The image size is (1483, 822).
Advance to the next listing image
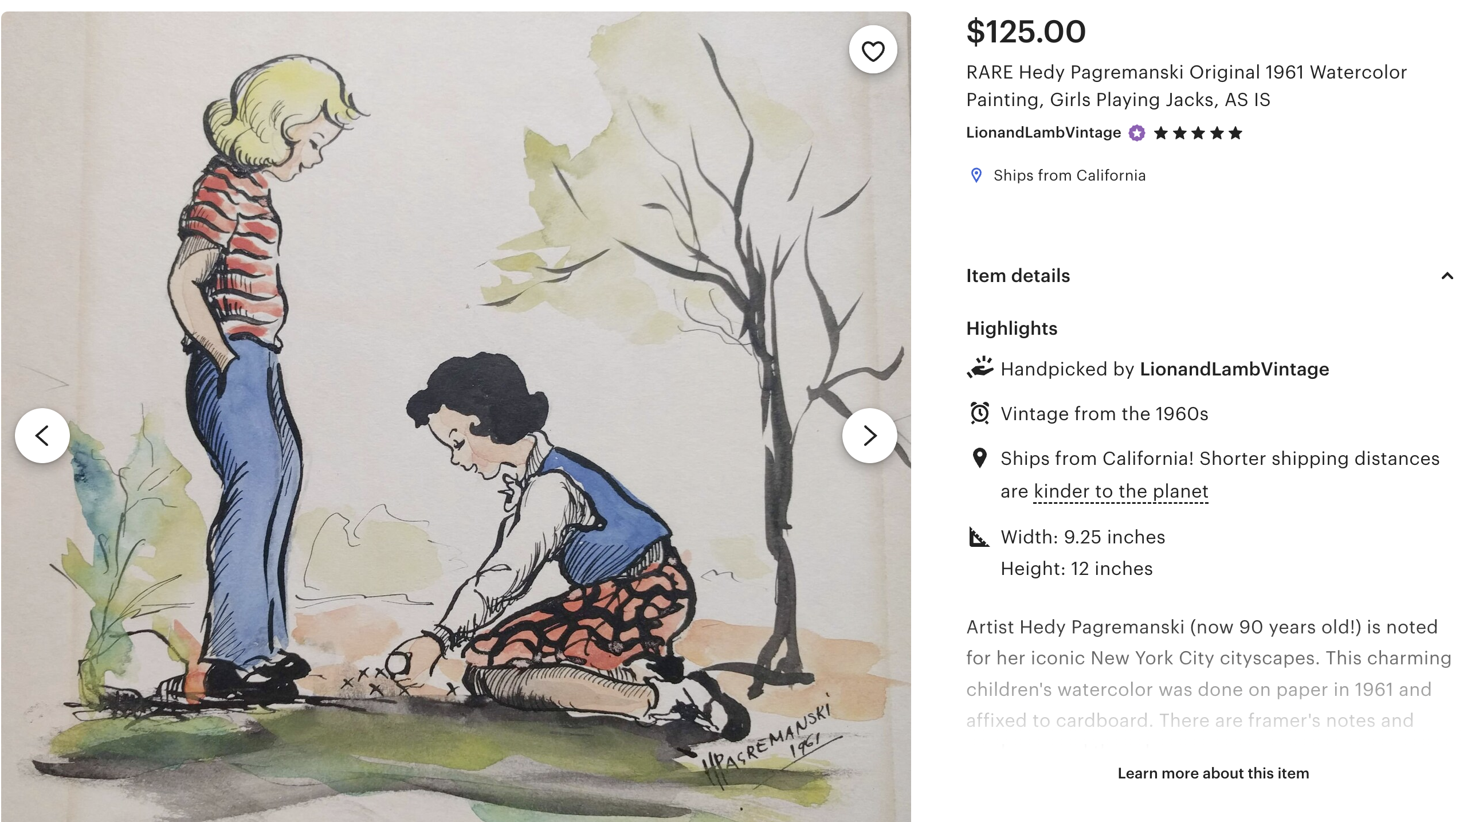(869, 436)
